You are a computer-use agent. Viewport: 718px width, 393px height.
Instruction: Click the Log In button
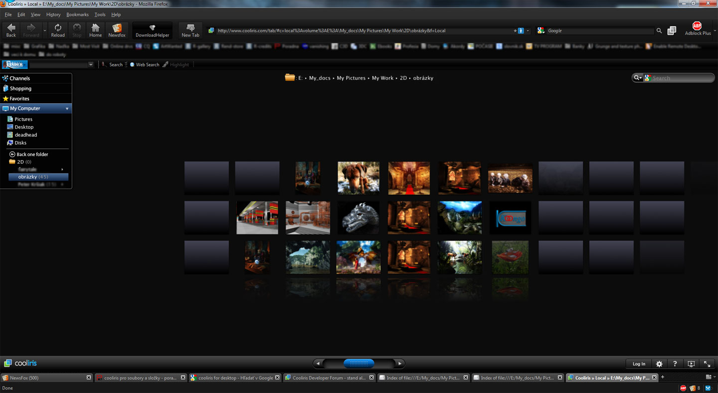click(x=639, y=364)
